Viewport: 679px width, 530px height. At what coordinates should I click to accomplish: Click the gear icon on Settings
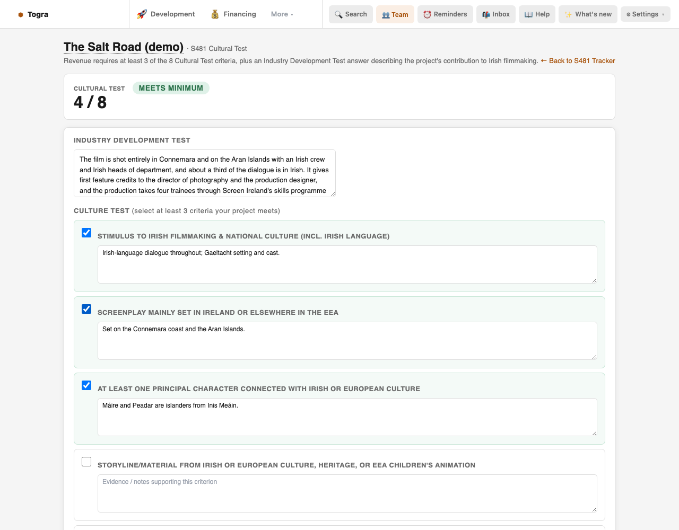click(629, 14)
